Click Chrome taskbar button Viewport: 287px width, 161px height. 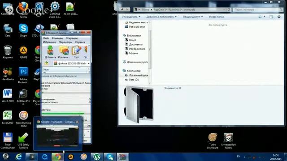(x=58, y=157)
